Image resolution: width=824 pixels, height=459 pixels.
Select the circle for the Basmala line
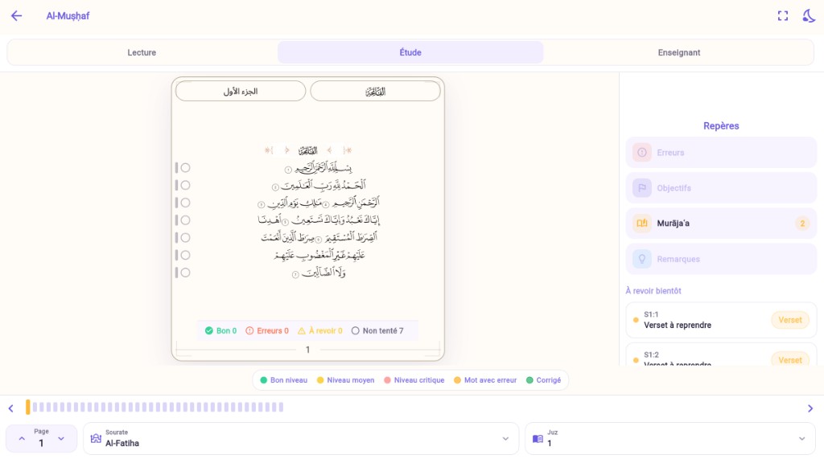click(x=186, y=167)
